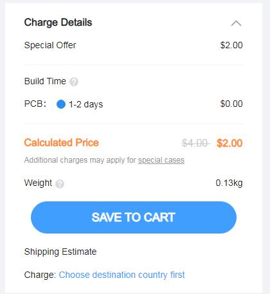
Task: Click the Calculated Price label
Action: coord(61,143)
